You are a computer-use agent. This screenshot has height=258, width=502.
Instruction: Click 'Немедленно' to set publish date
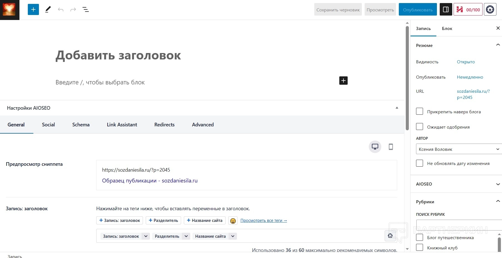[x=470, y=77]
